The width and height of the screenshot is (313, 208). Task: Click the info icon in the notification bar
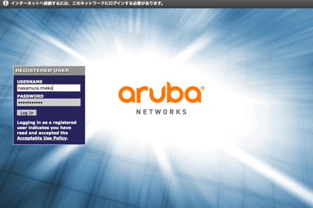point(6,3)
